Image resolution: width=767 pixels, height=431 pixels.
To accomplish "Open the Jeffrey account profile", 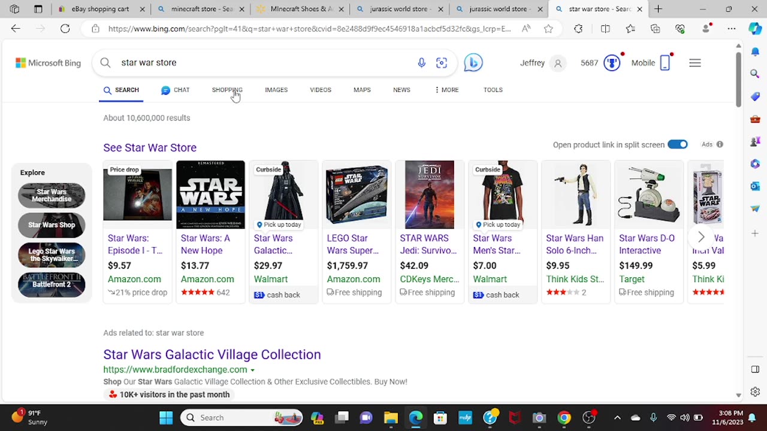I will click(542, 63).
